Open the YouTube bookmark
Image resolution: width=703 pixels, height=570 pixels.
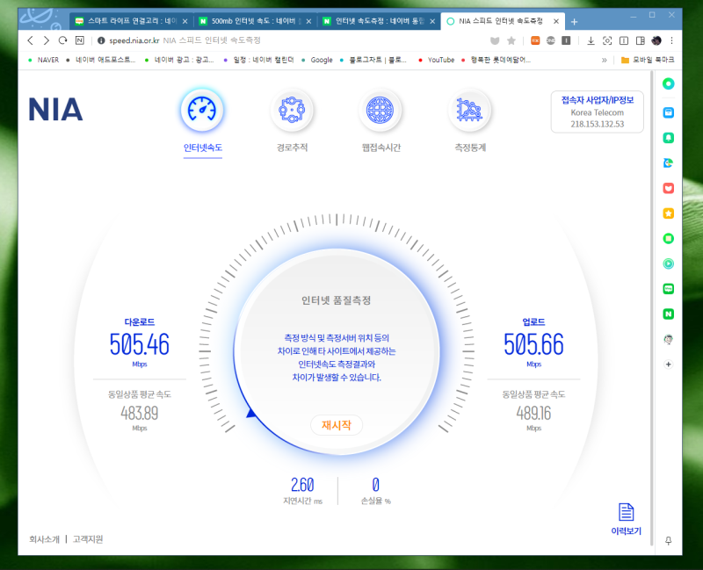pos(436,60)
